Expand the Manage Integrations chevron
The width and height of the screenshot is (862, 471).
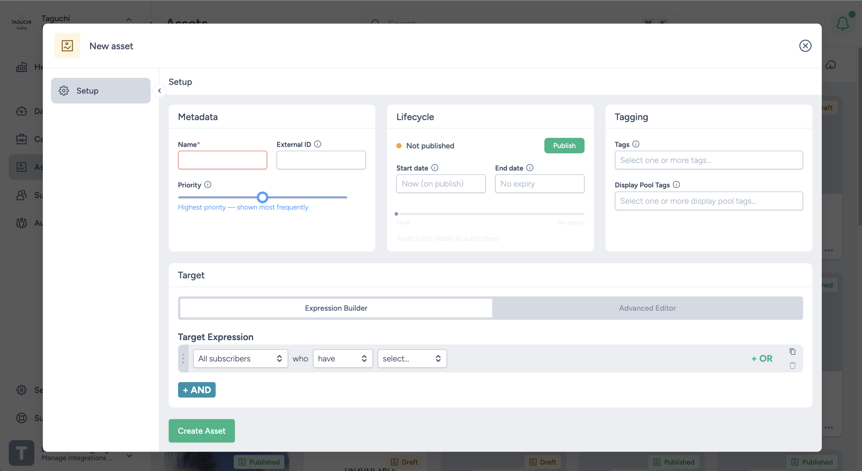coord(129,456)
